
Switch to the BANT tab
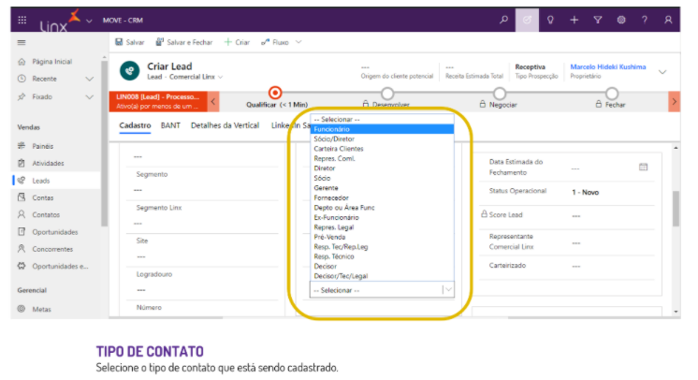[x=170, y=125]
